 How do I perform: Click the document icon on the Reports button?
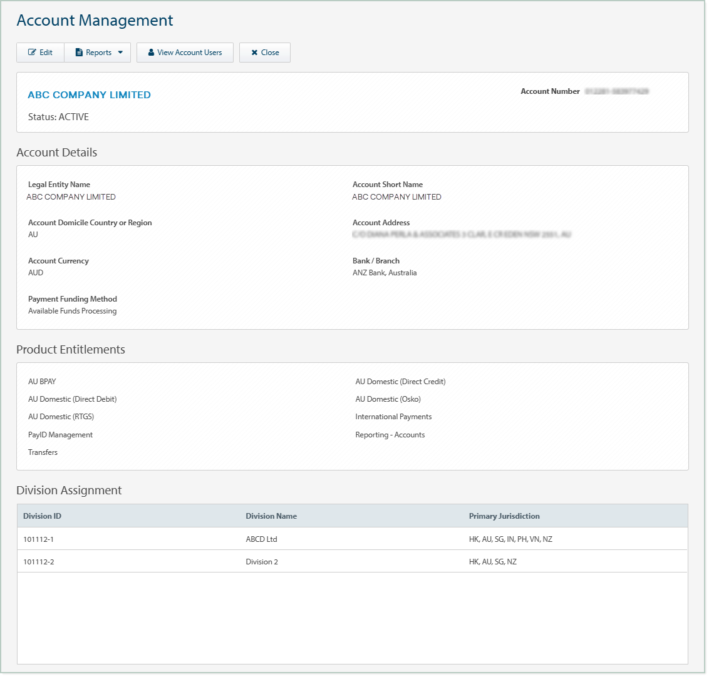point(79,53)
